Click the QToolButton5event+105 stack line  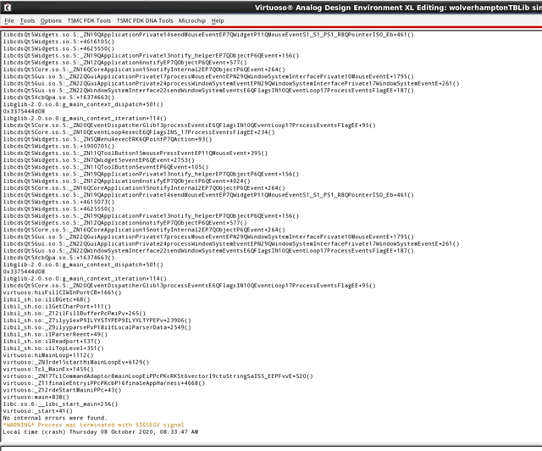coord(106,167)
